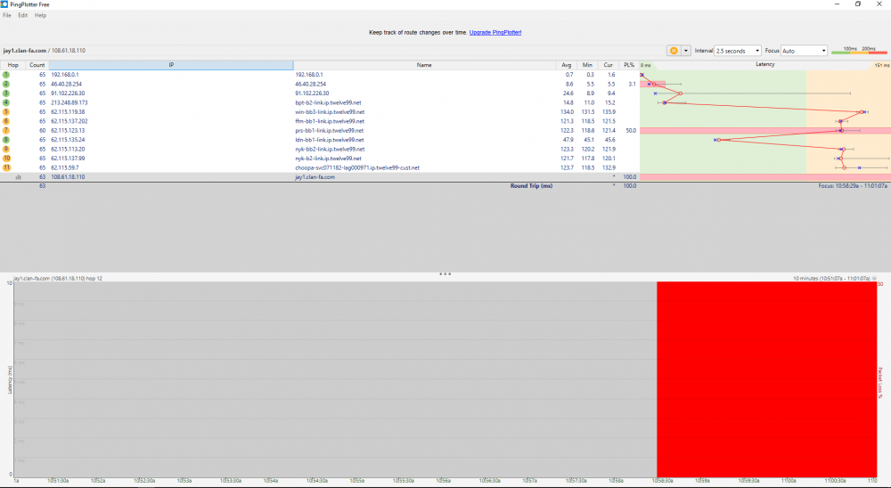The height and width of the screenshot is (488, 891).
Task: Click the Avg column header
Action: tap(566, 65)
